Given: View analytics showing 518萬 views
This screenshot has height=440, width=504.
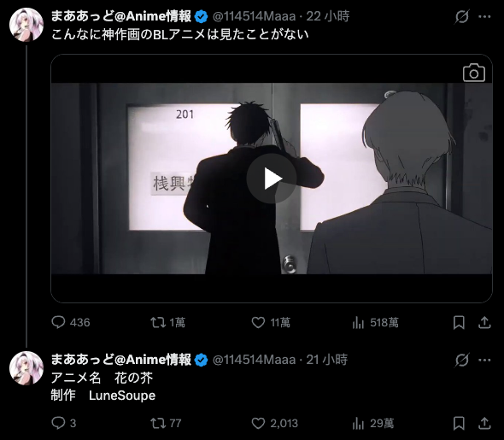Looking at the screenshot, I should pos(375,322).
